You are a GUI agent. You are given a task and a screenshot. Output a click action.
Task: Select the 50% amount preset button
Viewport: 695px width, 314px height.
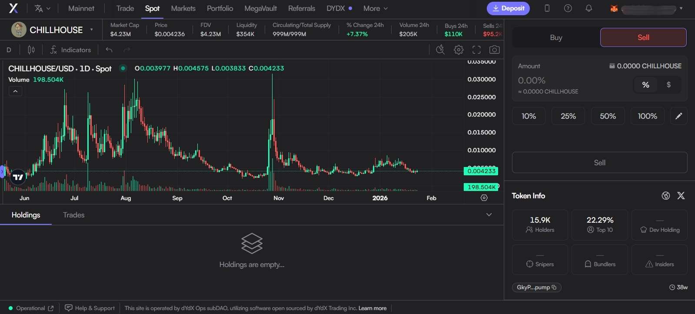click(x=608, y=116)
